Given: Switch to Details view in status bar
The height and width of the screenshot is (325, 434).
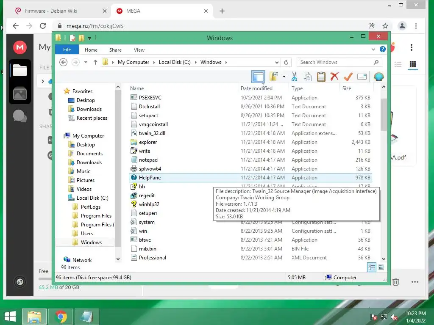Looking at the screenshot, I should 371,267.
